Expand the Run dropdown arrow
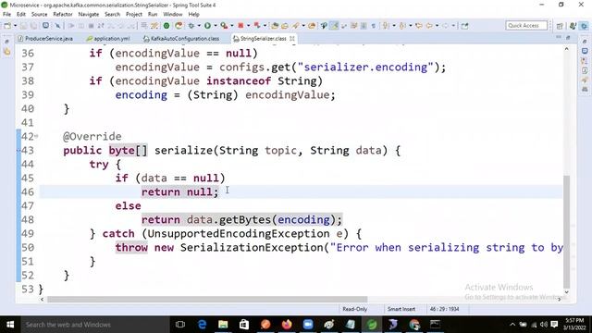Image resolution: width=592 pixels, height=333 pixels. tap(216, 26)
